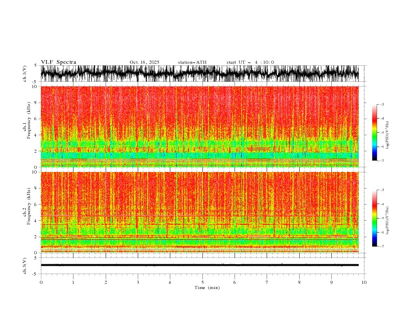Screen dimensions: 410x317
Task: Click the ch.2 "Frequency (kHz)" axis label
Action: coord(29,206)
